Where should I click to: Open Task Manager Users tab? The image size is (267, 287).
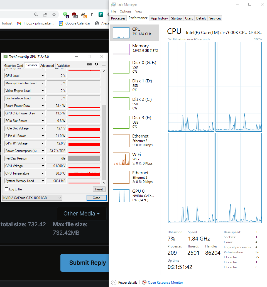[189, 18]
